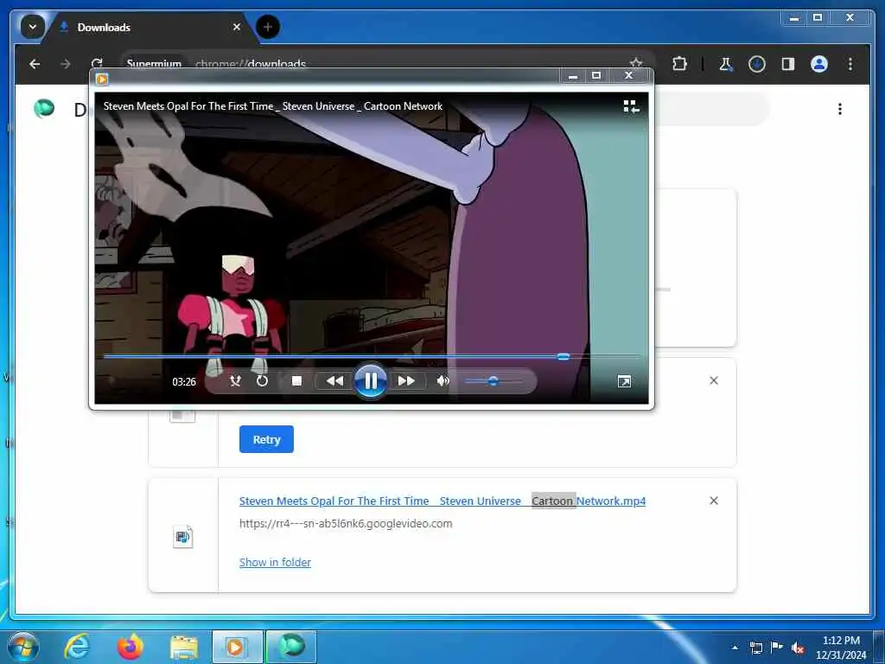Launch Firefox from the taskbar
The image size is (885, 664).
point(131,647)
